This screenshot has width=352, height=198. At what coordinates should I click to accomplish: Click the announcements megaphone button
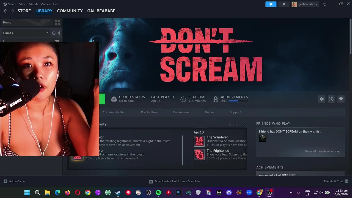[x=271, y=4]
